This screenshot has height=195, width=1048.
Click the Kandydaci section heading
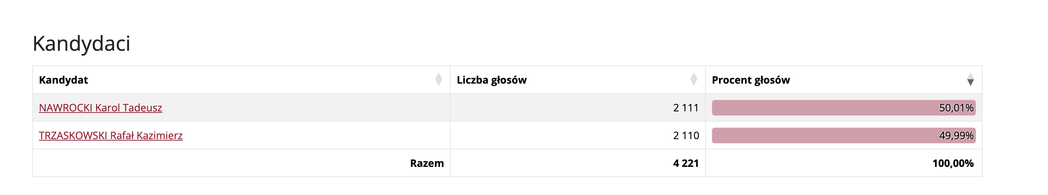pos(81,43)
